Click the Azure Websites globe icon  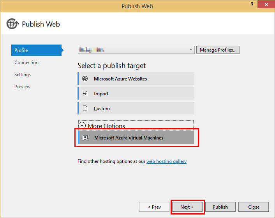(85, 79)
